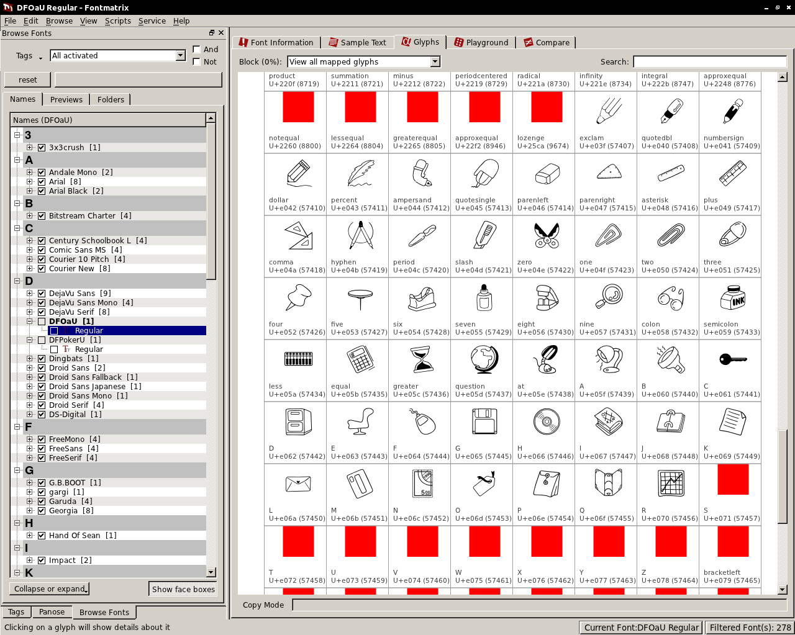Screen dimensions: 795x635
Task: Click the chart glyph labeled R
Action: click(671, 484)
